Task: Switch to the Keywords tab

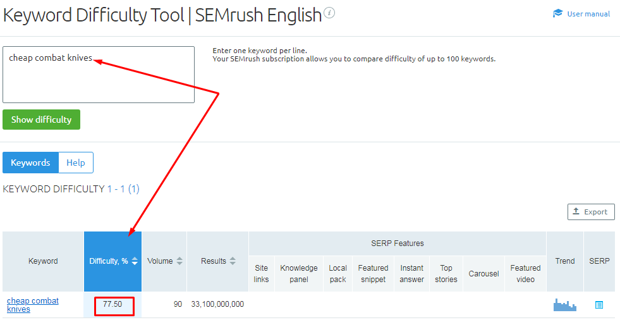Action: pos(30,163)
